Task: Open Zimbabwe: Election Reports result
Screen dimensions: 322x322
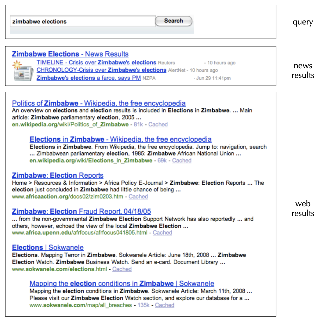Action: [x=58, y=175]
